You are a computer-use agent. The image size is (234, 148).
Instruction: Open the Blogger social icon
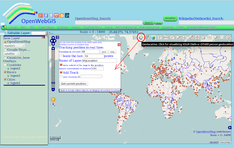tap(62, 15)
